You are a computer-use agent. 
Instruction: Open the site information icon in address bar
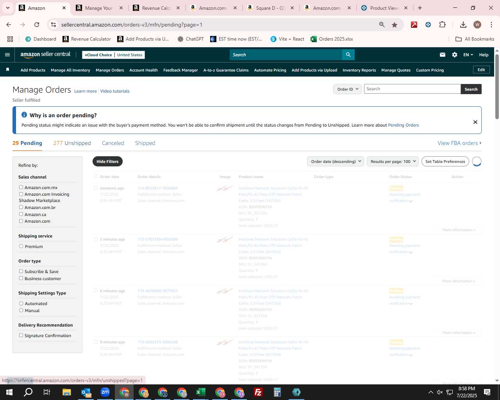pyautogui.click(x=54, y=25)
